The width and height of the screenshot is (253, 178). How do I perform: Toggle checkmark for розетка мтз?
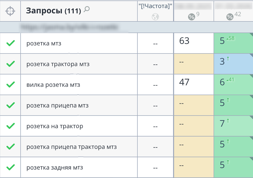pyautogui.click(x=11, y=43)
